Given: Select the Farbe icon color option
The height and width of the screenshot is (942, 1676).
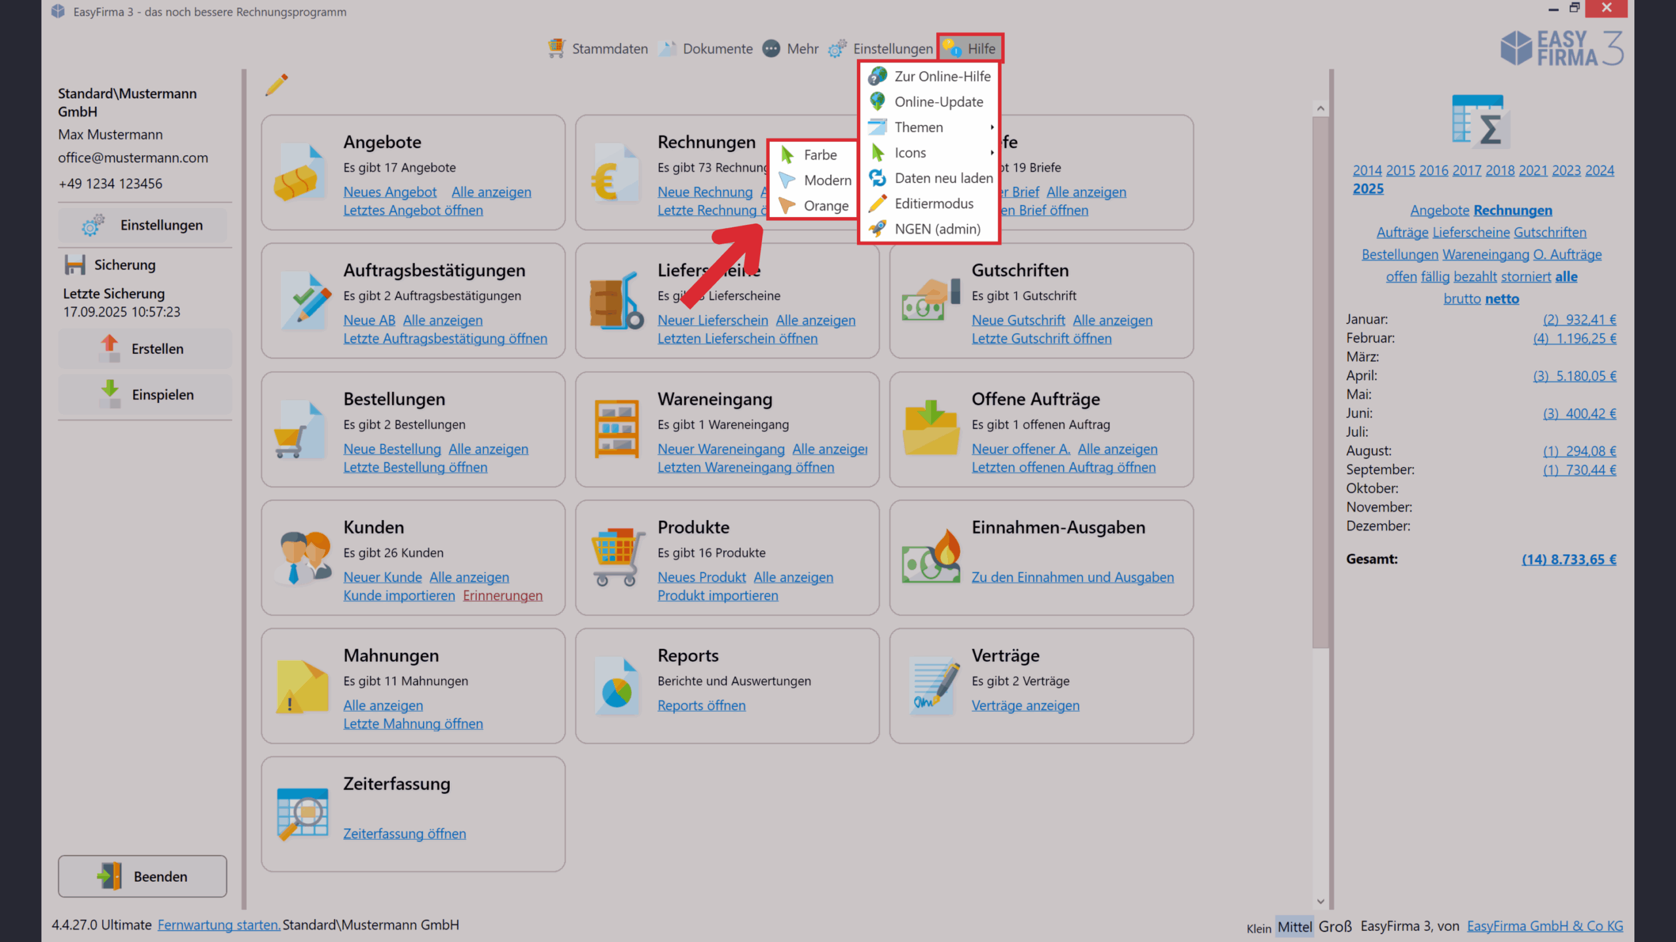Looking at the screenshot, I should click(x=820, y=155).
